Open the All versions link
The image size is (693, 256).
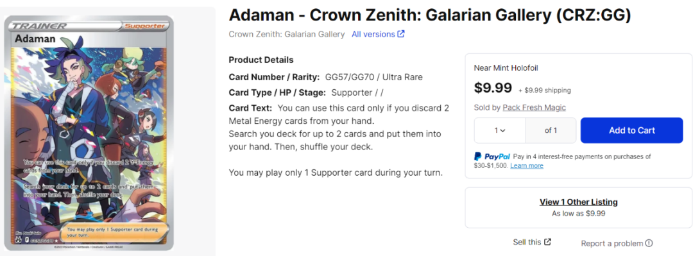(373, 34)
